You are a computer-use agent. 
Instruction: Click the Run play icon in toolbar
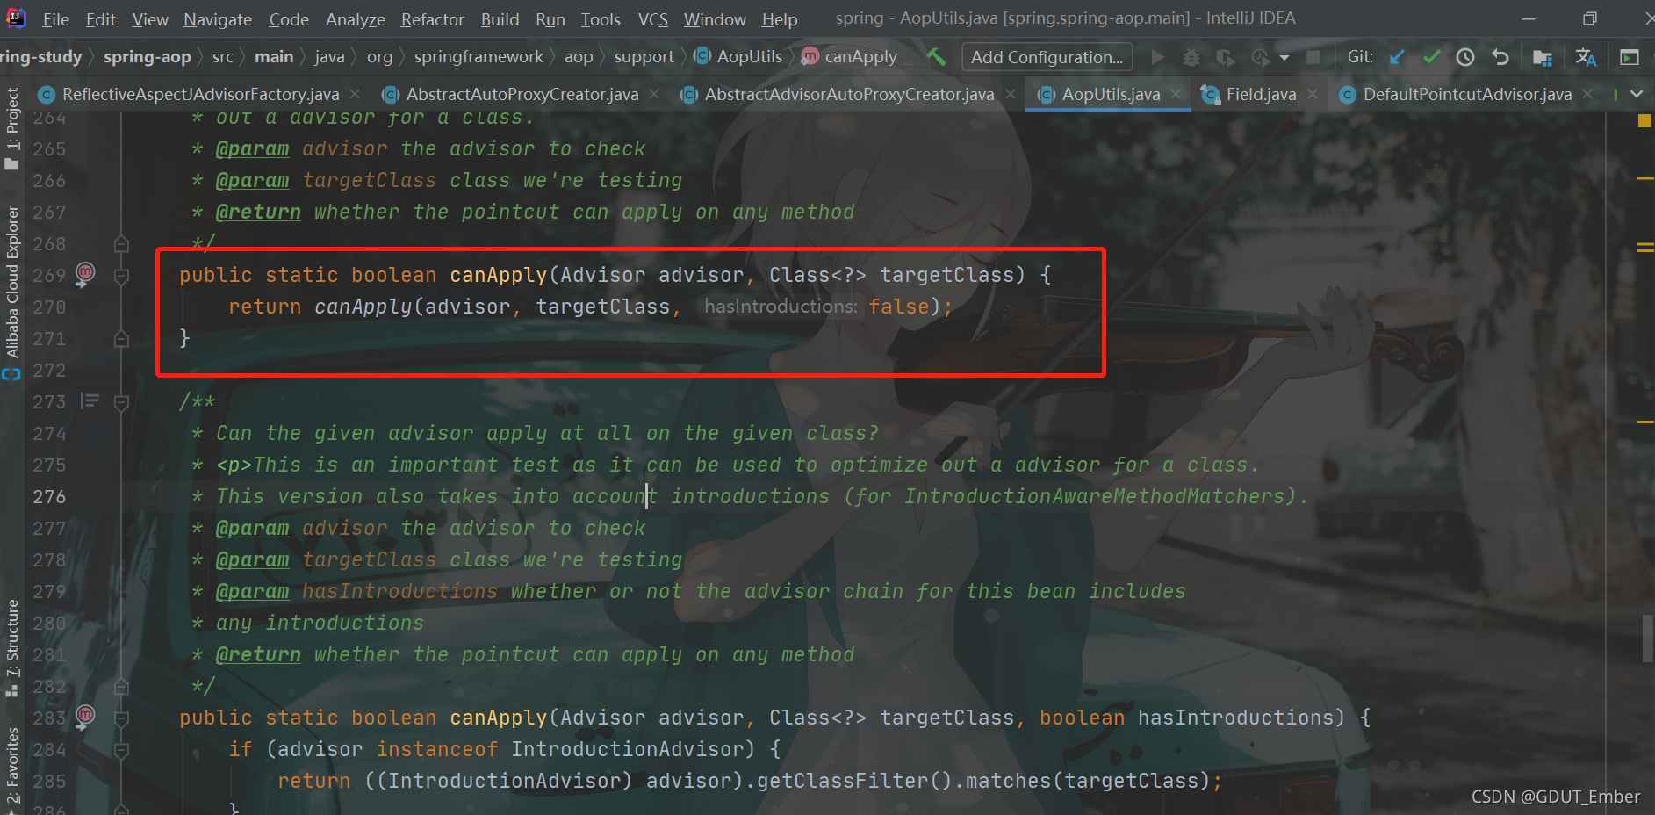(x=1158, y=57)
